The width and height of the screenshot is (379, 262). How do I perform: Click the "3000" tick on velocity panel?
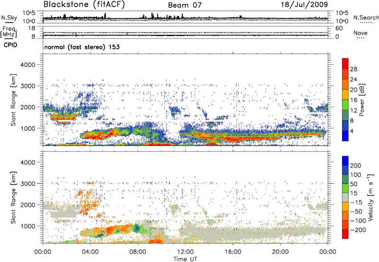tap(28, 183)
